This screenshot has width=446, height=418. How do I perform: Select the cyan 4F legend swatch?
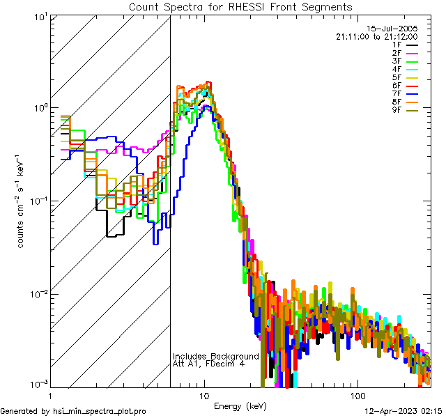[x=412, y=70]
